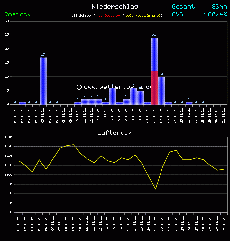Click the Gesamt total label

183,6
